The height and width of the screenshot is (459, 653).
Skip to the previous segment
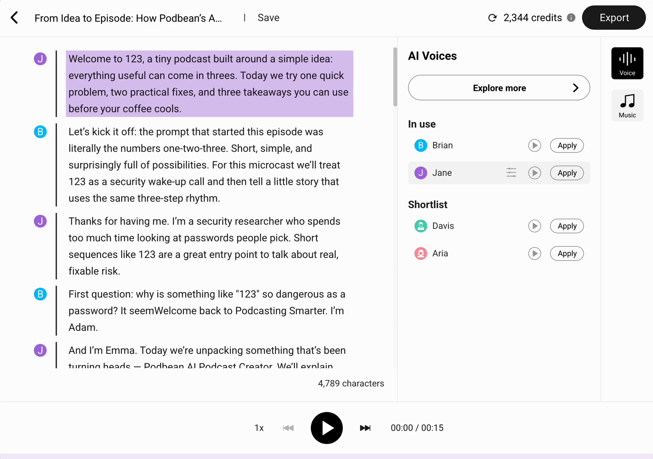tap(288, 428)
